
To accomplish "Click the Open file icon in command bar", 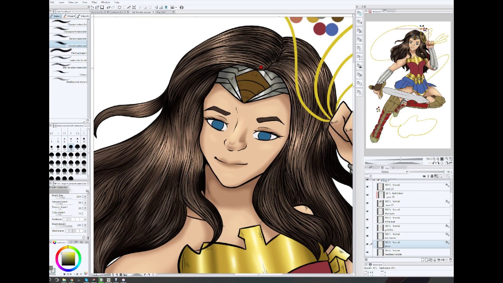I will (x=97, y=7).
